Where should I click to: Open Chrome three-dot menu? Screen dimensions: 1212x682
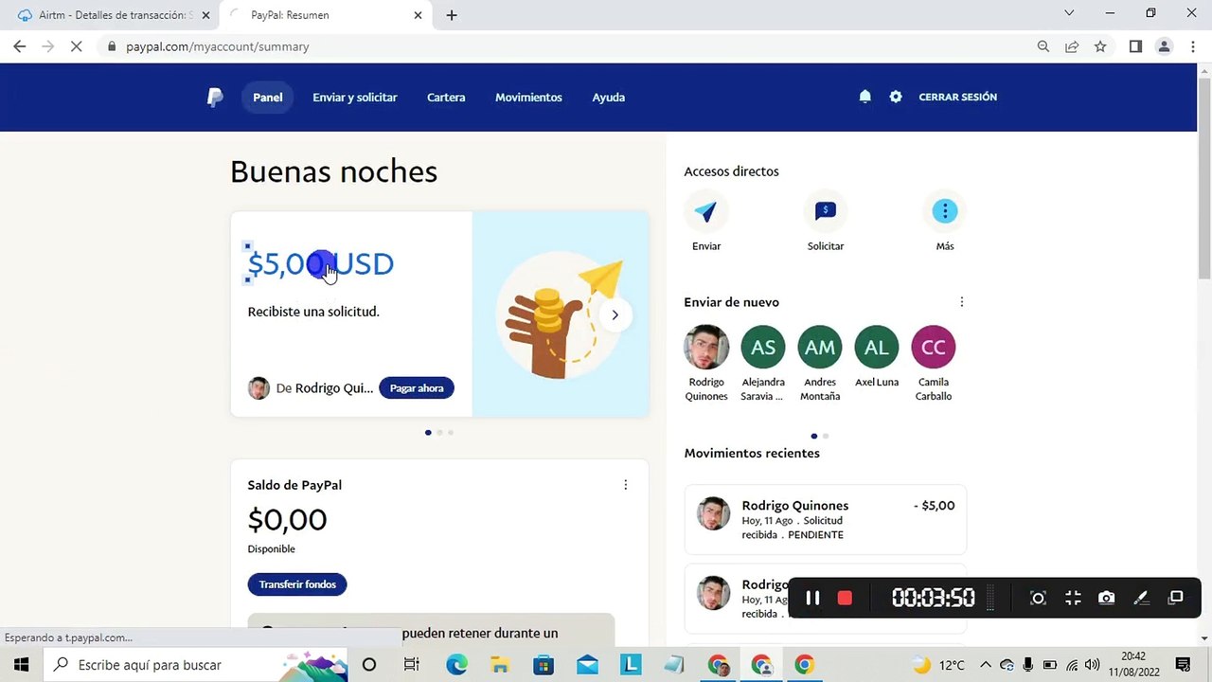[x=1192, y=46]
